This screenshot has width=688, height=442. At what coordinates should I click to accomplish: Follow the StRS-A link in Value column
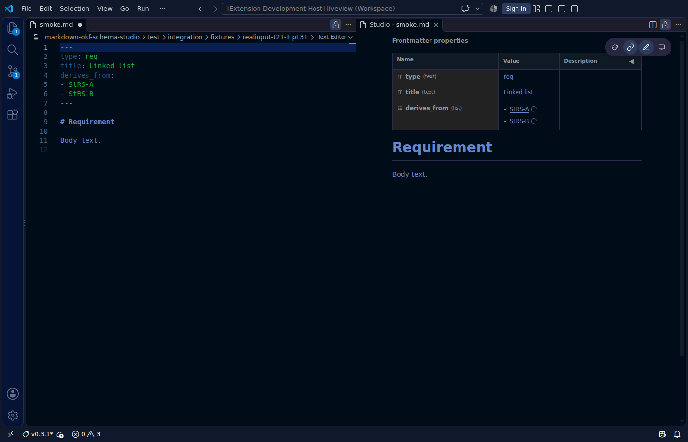click(x=519, y=109)
